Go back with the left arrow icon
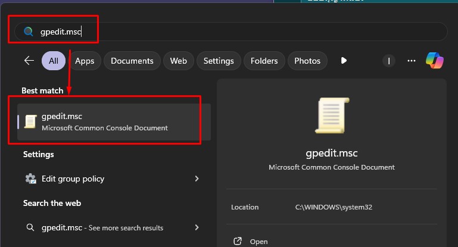 pos(29,61)
